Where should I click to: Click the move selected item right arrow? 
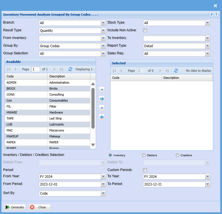click(102, 90)
